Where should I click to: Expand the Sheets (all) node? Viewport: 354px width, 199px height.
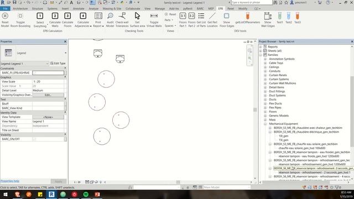tap(261, 51)
